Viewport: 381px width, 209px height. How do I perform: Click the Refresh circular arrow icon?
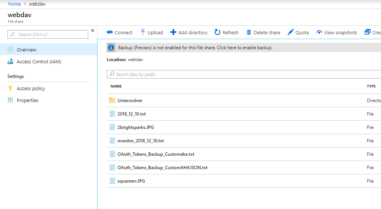[218, 32]
